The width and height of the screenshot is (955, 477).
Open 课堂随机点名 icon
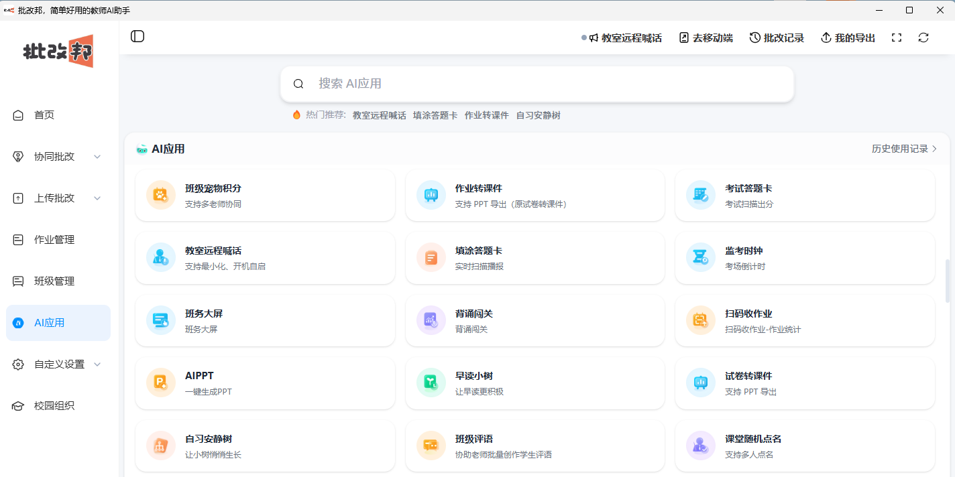701,446
